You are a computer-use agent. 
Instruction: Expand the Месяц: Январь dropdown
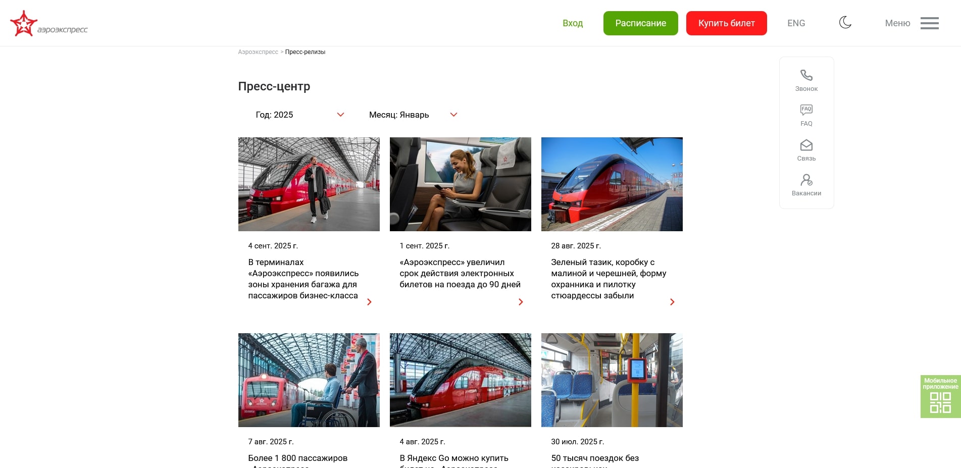pyautogui.click(x=413, y=115)
